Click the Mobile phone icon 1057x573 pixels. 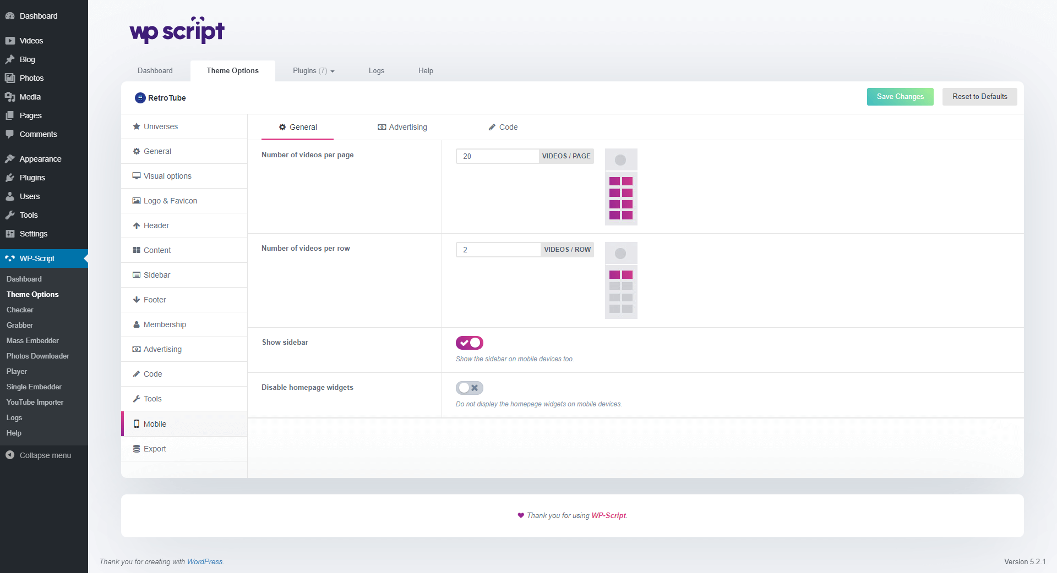137,424
